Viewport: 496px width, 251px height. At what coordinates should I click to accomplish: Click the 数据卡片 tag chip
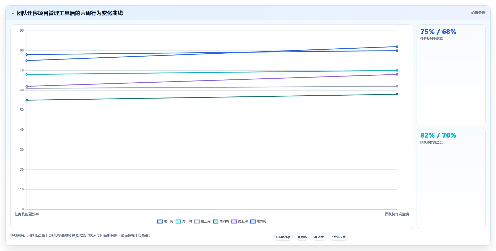(x=338, y=237)
